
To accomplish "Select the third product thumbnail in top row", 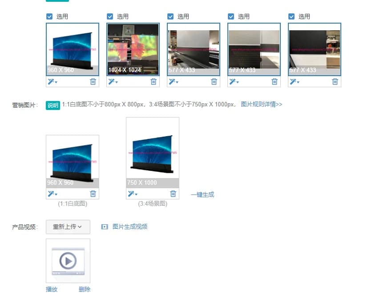I will 194,49.
